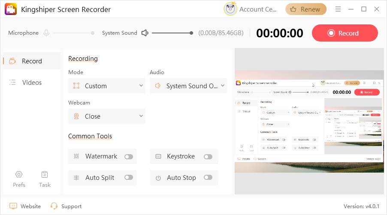Click the Prefs gear icon
387x215 pixels.
[x=19, y=174]
